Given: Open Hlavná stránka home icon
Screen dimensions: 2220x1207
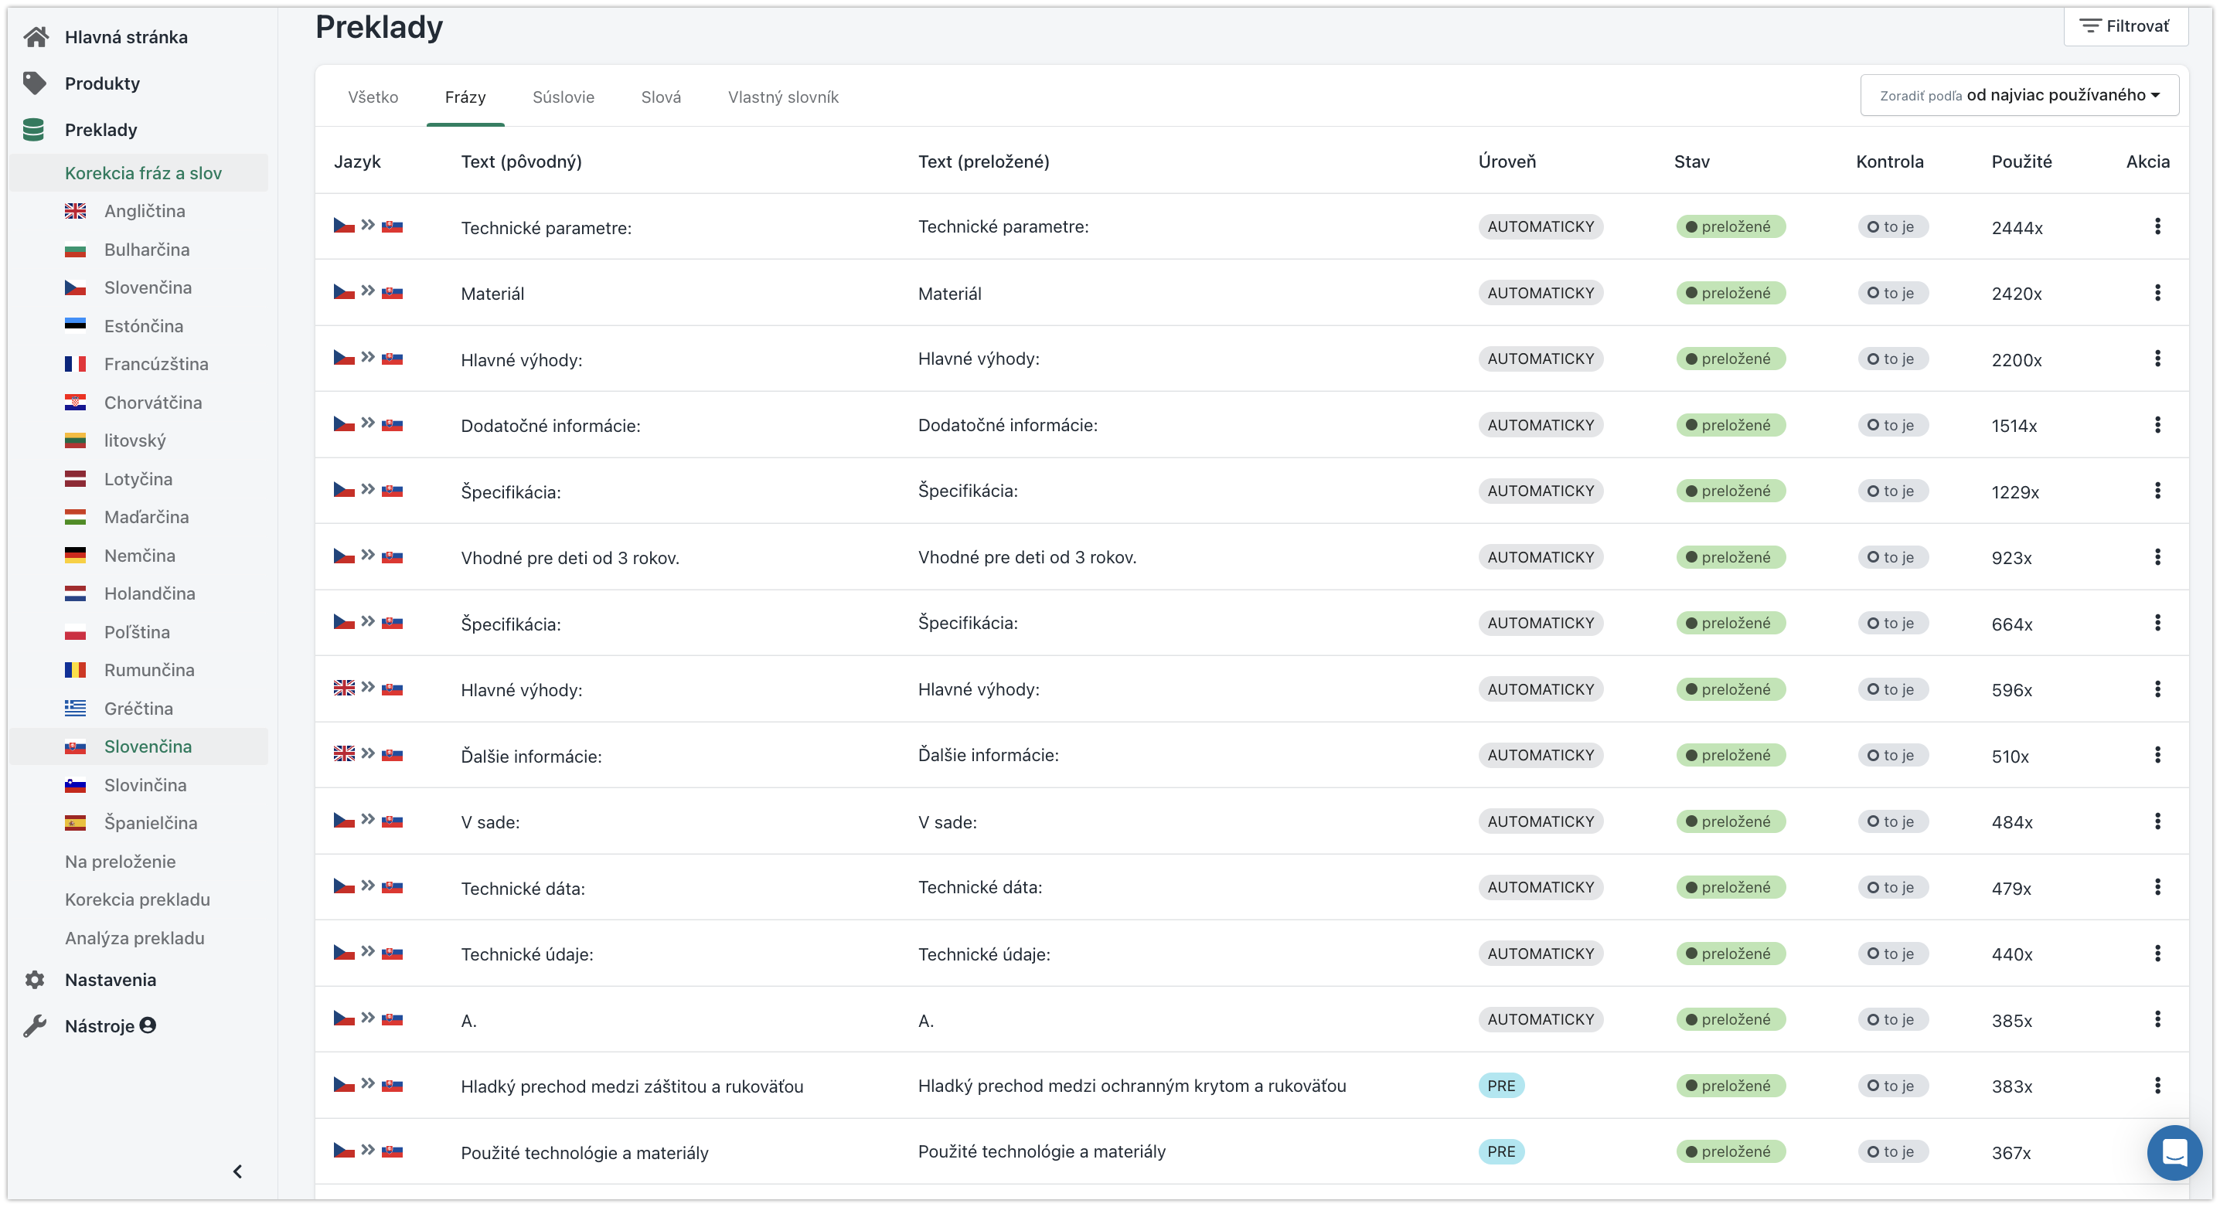Looking at the screenshot, I should click(x=36, y=36).
